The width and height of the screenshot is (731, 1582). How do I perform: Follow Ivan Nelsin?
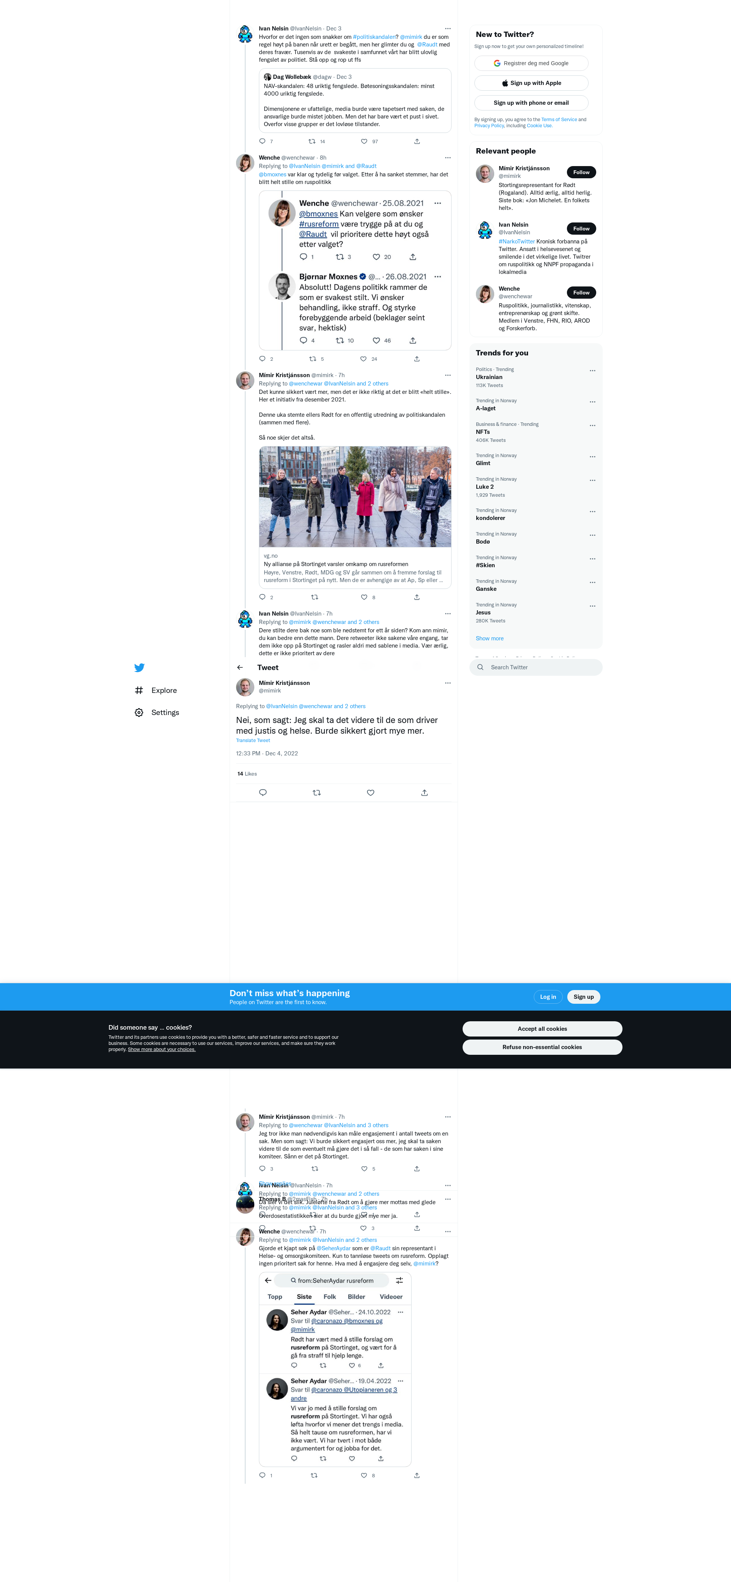581,229
